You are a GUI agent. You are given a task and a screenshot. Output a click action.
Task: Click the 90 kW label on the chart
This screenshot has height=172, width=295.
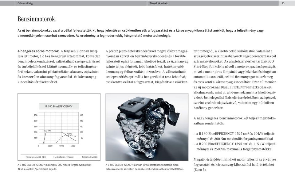69,134
